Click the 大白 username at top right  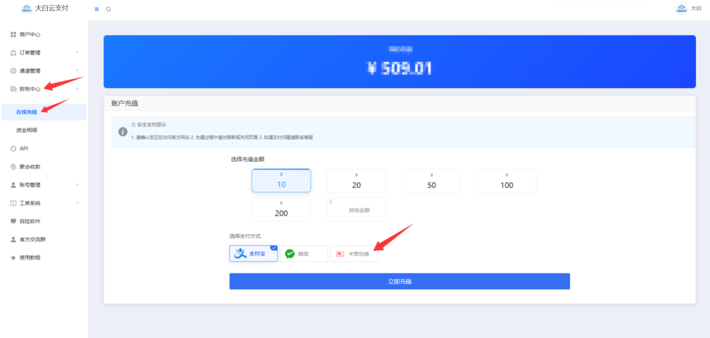696,8
